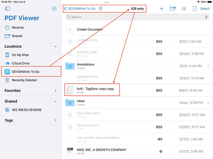Tap the New Plain Text 1 file icon

(x=70, y=115)
